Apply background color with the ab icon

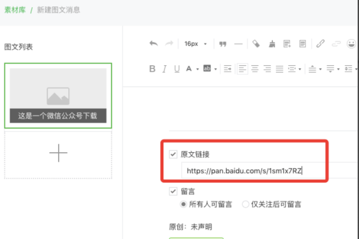[207, 68]
